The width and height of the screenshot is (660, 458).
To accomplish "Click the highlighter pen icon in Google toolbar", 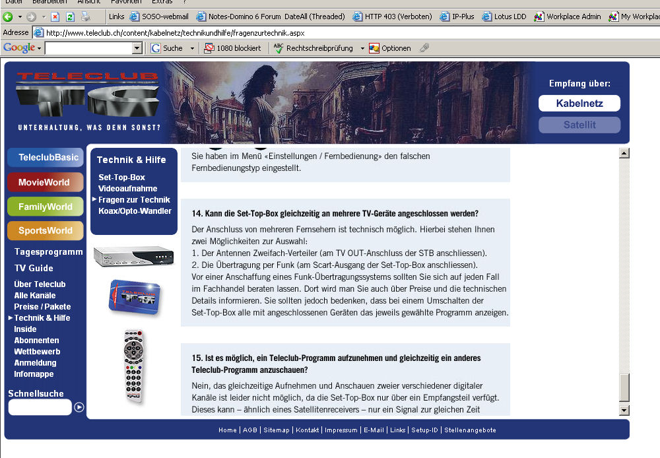I will click(424, 48).
